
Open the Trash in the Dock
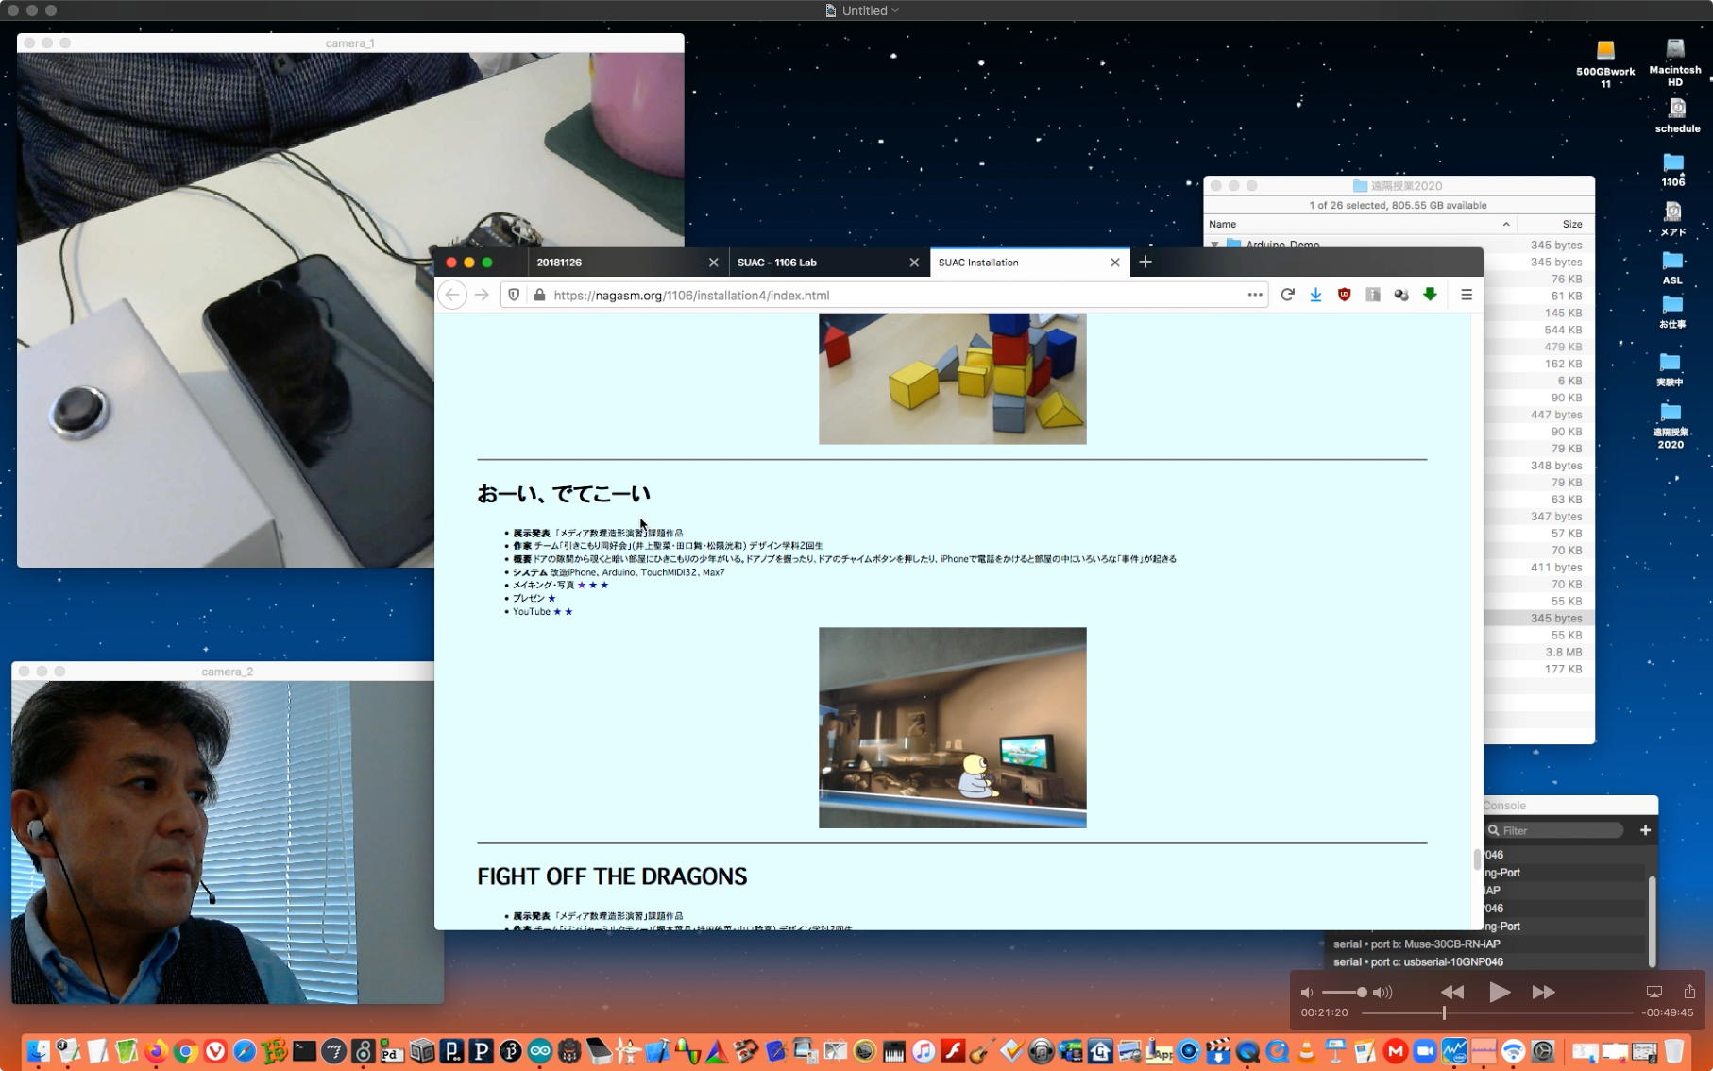pos(1674,1051)
